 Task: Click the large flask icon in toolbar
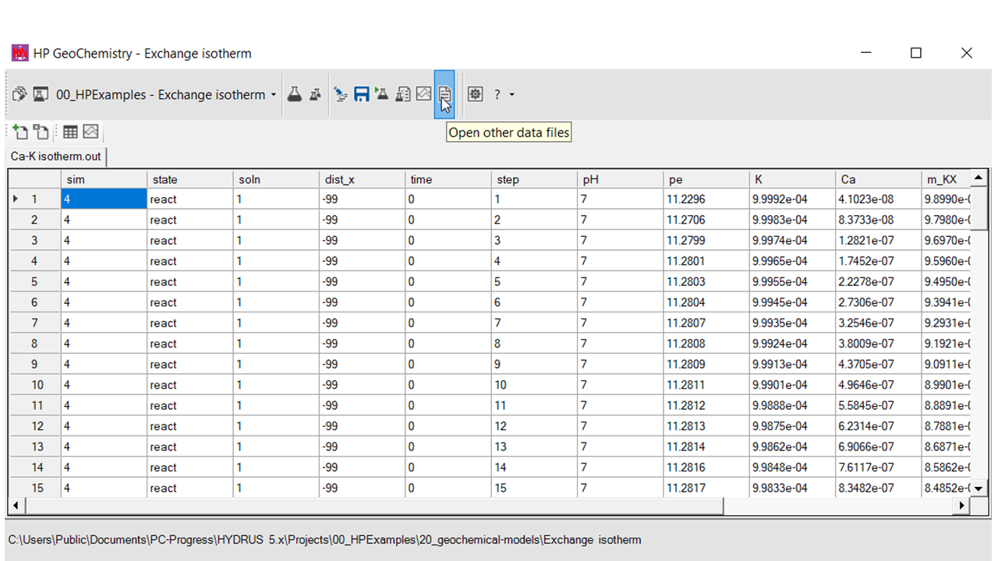coord(294,94)
